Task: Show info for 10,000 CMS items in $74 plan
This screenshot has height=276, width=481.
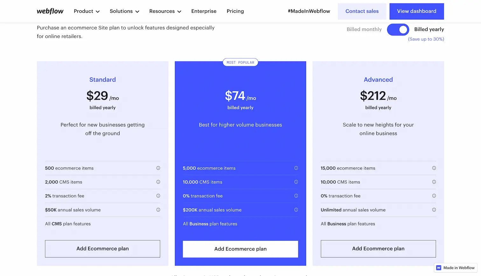Action: pos(296,182)
